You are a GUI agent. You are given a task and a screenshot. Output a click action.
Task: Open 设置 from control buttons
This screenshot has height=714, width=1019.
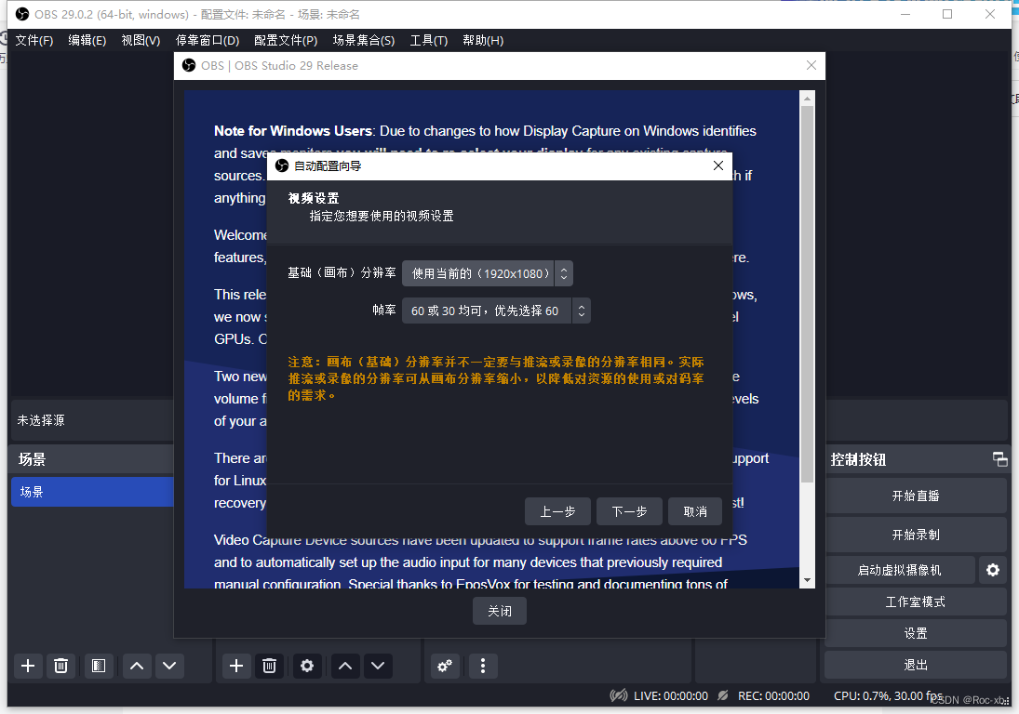[916, 633]
